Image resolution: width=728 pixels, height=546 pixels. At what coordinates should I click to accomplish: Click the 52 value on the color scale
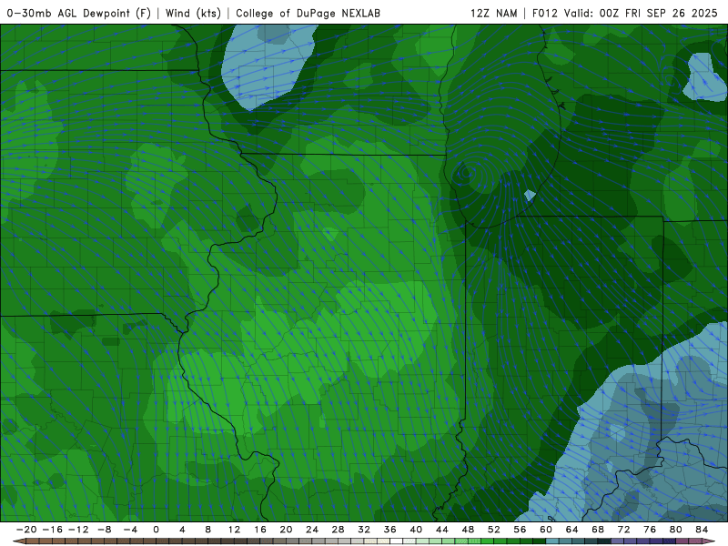[x=494, y=530]
